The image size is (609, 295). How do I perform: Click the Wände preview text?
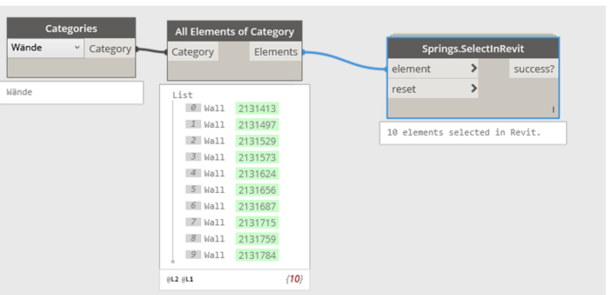19,92
